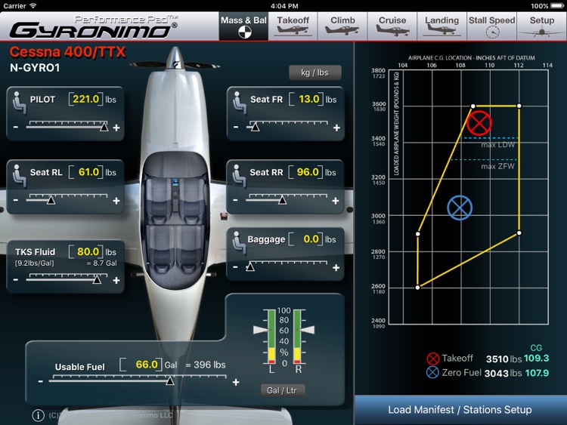The width and height of the screenshot is (567, 425).
Task: Edit the Seat RL weight field 61.0
Action: coord(85,172)
